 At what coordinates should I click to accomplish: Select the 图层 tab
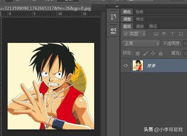point(127,26)
